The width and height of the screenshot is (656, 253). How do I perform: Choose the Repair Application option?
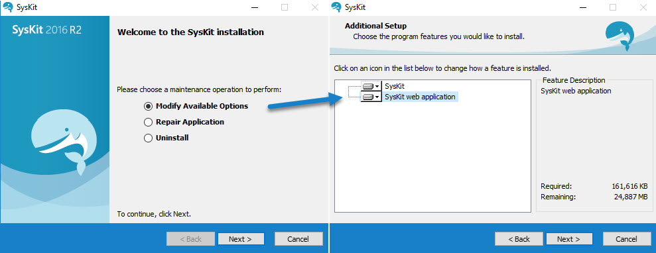click(148, 123)
